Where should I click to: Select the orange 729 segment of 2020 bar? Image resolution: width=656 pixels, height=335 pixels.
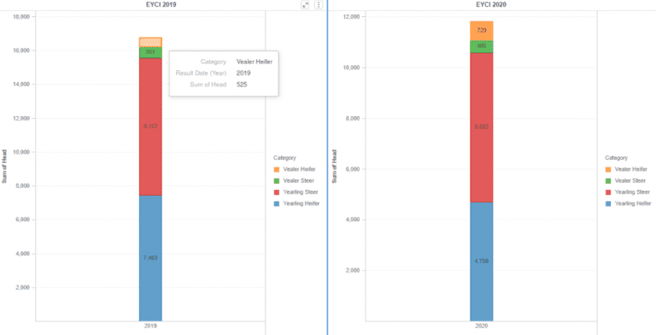pos(482,31)
